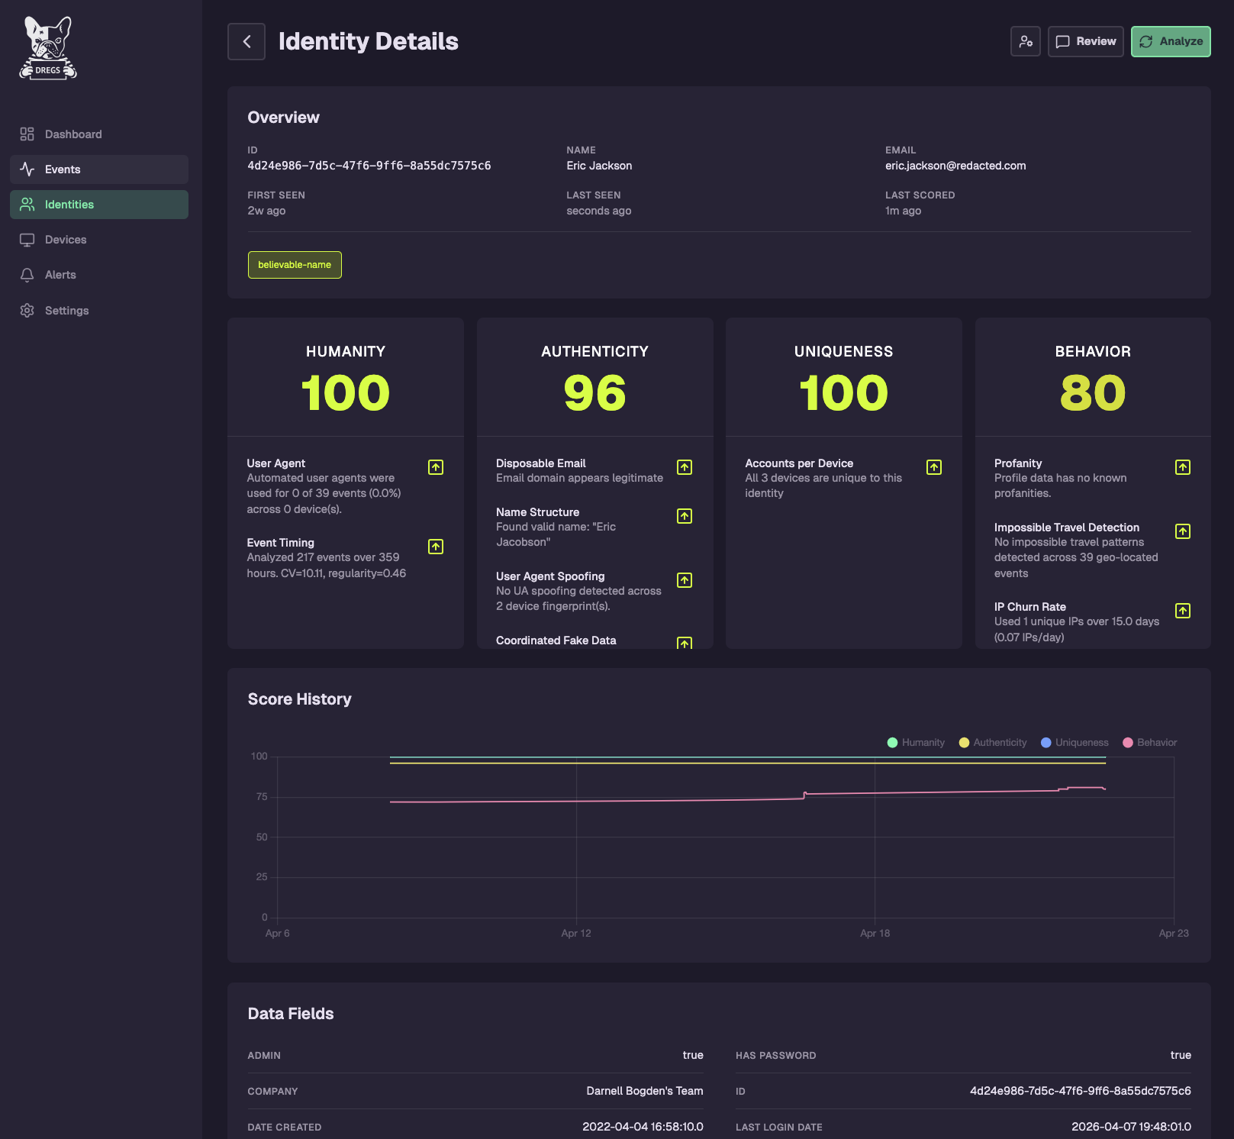Expand the User Agent Spoofing signal
The width and height of the screenshot is (1234, 1139).
coord(685,580)
